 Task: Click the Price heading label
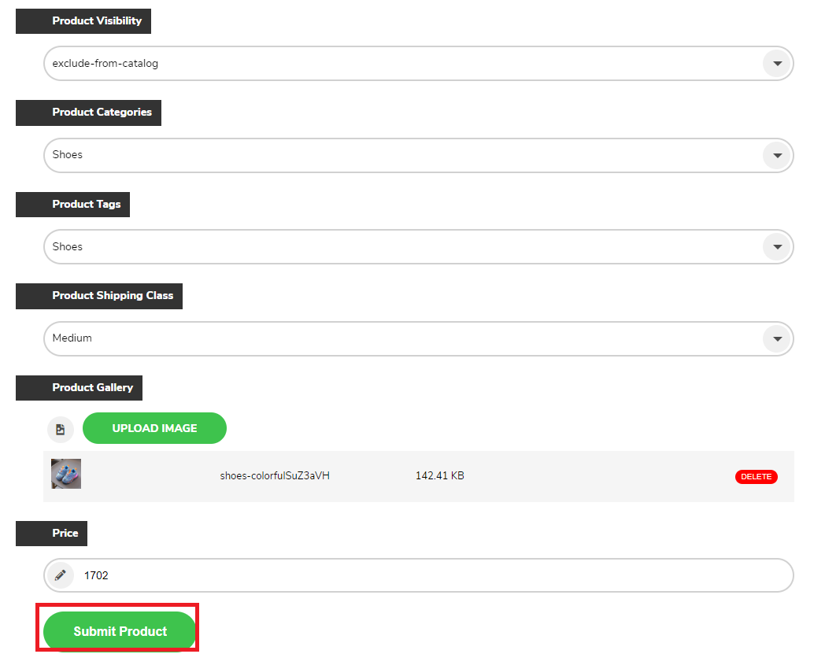pos(52,534)
